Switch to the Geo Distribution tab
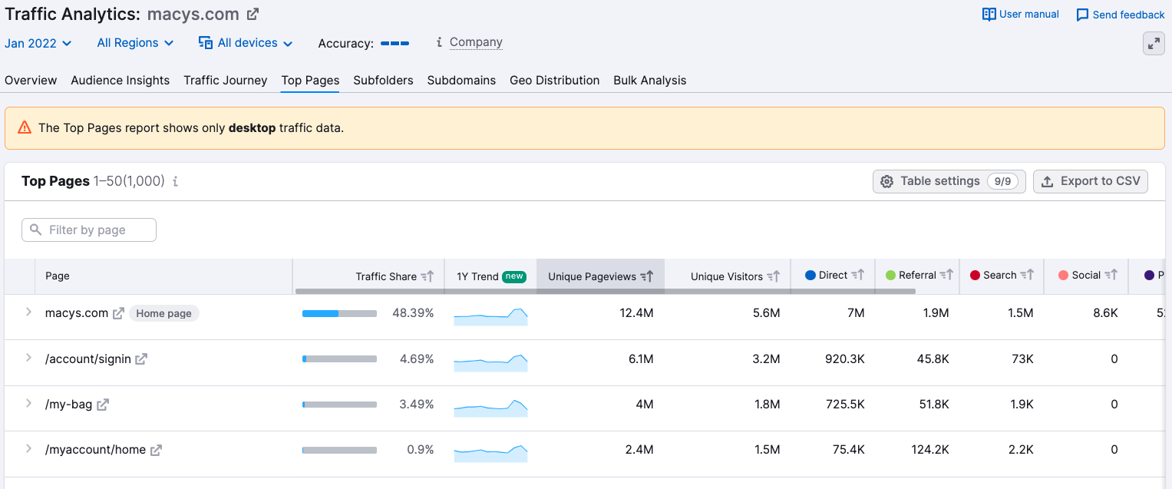1172x489 pixels. (555, 81)
